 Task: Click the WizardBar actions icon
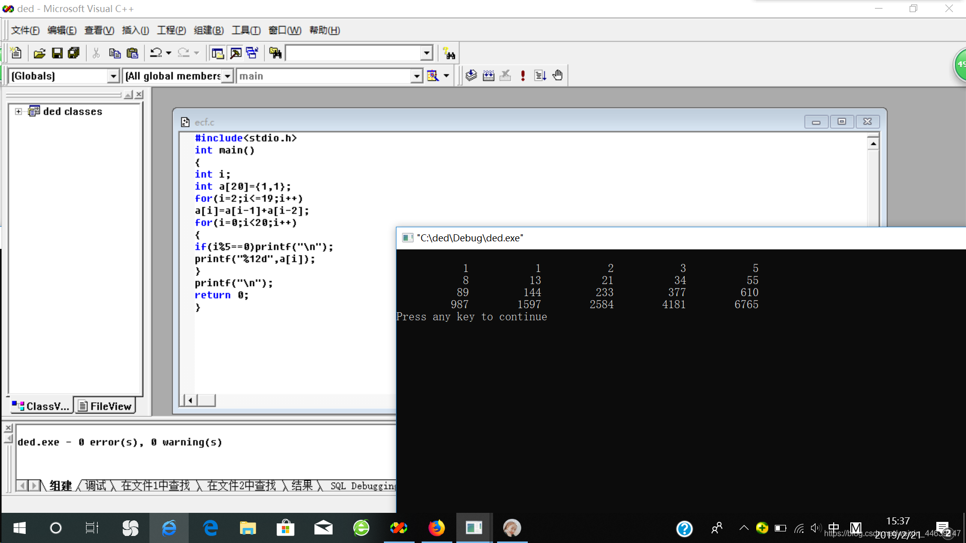click(433, 75)
